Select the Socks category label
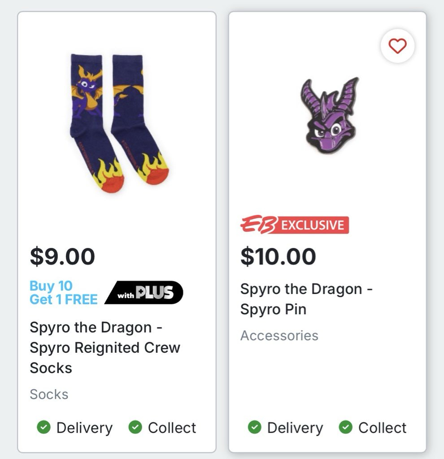The image size is (444, 459). [49, 394]
